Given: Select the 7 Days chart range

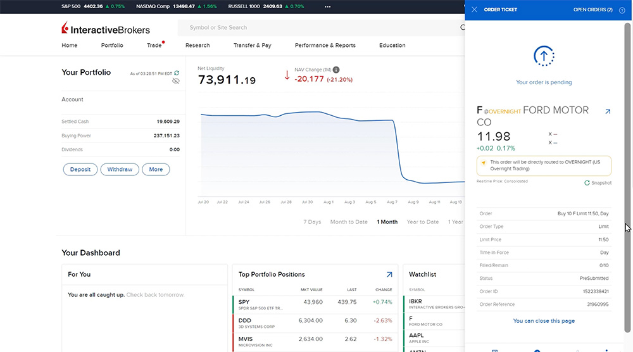Looking at the screenshot, I should pyautogui.click(x=312, y=222).
